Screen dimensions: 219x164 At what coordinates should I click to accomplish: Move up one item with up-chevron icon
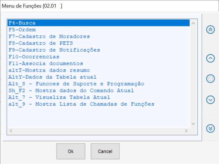pos(210,58)
